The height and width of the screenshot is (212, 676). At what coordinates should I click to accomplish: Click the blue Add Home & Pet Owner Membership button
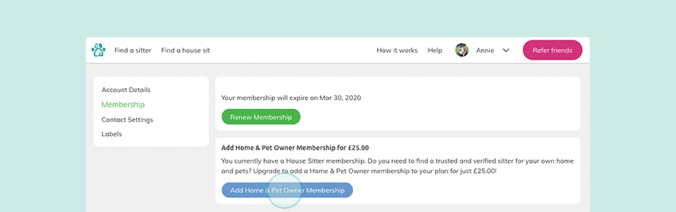click(287, 190)
